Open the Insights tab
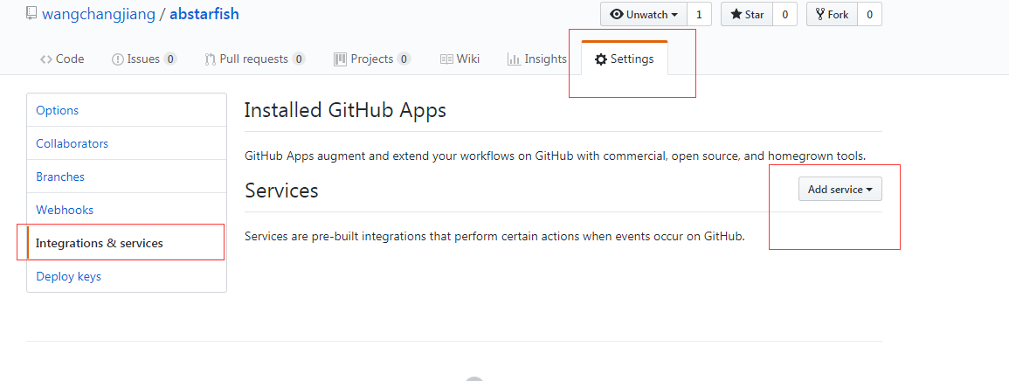Image resolution: width=1009 pixels, height=381 pixels. [536, 59]
